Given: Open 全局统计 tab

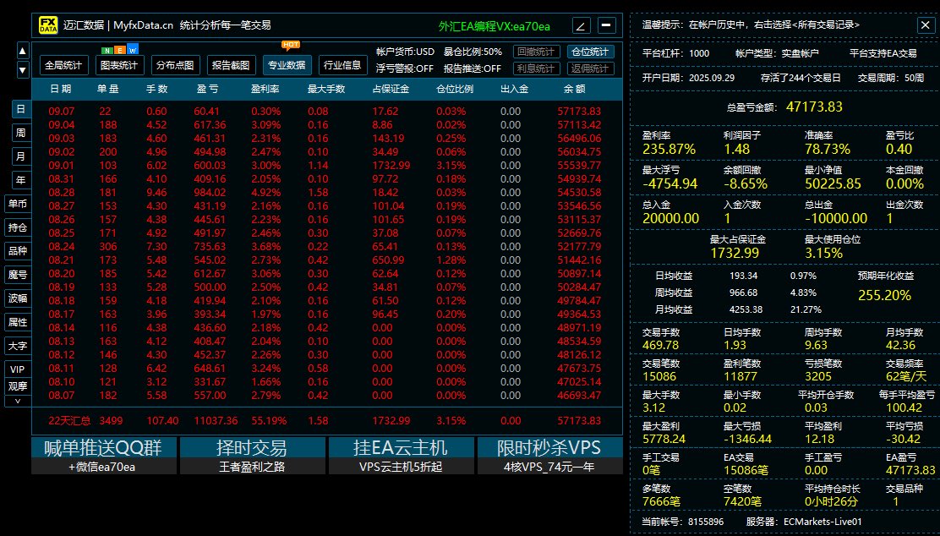Looking at the screenshot, I should tap(63, 65).
